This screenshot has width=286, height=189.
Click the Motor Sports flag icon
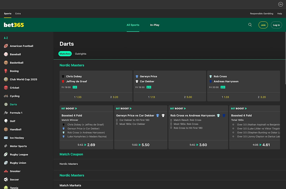tap(6, 146)
